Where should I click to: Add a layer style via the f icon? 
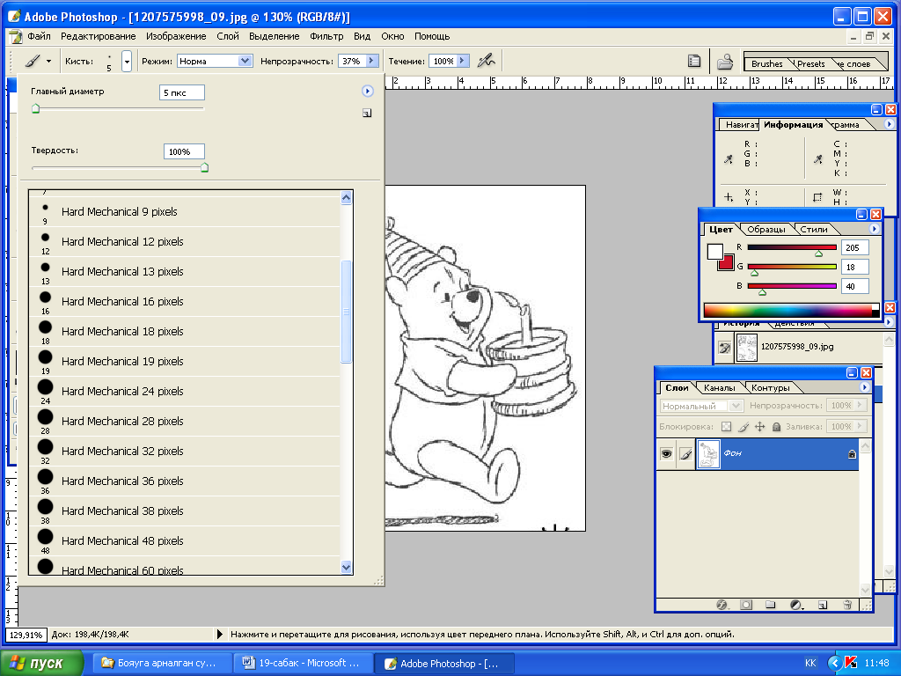(722, 605)
